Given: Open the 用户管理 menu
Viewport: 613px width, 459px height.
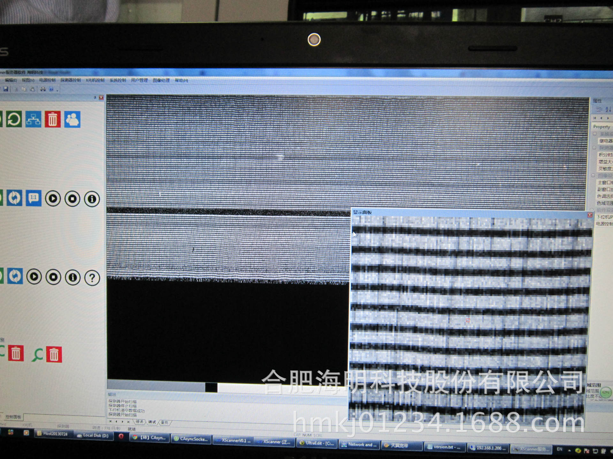Looking at the screenshot, I should pyautogui.click(x=139, y=80).
